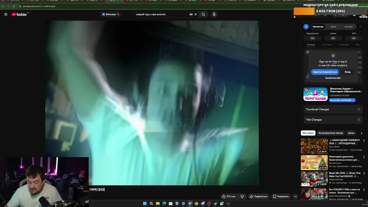Clear the search query with X
The height and width of the screenshot is (207, 368).
click(195, 14)
